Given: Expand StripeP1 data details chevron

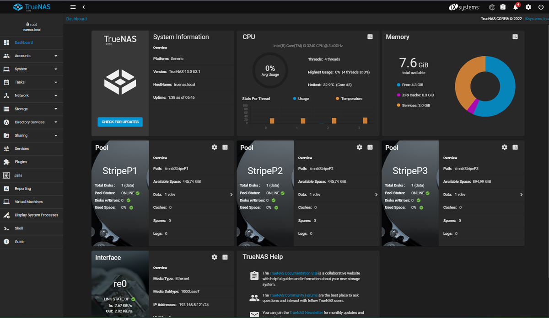Looking at the screenshot, I should 231,195.
